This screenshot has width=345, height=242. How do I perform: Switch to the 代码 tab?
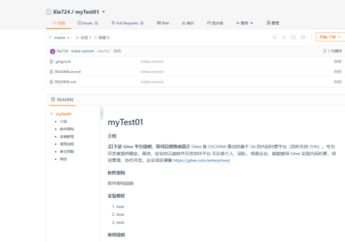coord(59,23)
